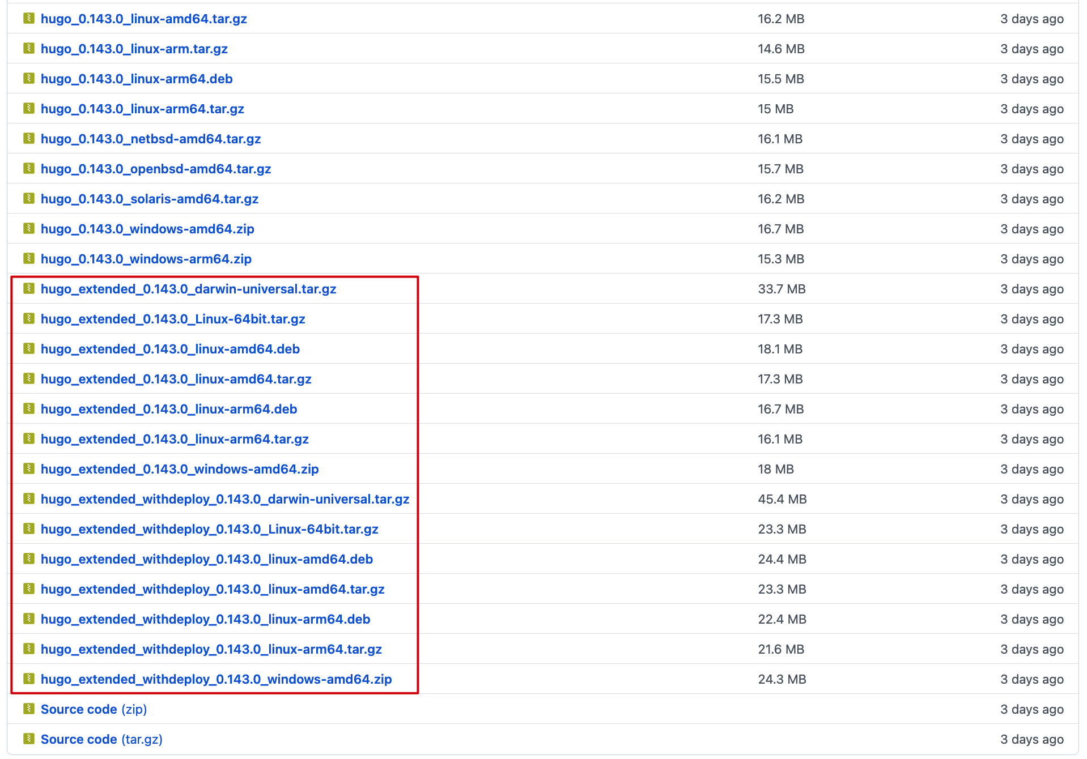Image resolution: width=1087 pixels, height=759 pixels.
Task: Click the archive icon beside hugo_extended_0.143.0_darwin-universal.tar.gz
Action: point(28,289)
